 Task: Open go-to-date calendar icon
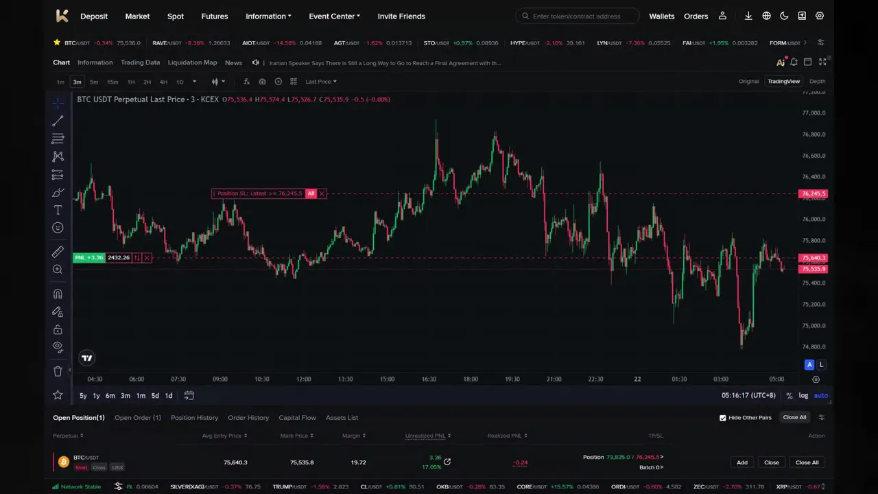[x=189, y=395]
